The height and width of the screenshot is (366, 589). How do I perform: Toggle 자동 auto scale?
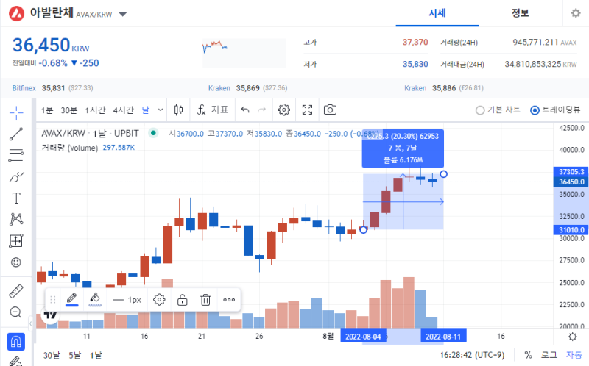574,355
